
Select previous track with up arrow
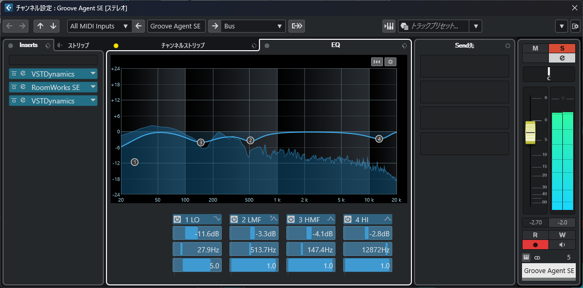coord(40,26)
